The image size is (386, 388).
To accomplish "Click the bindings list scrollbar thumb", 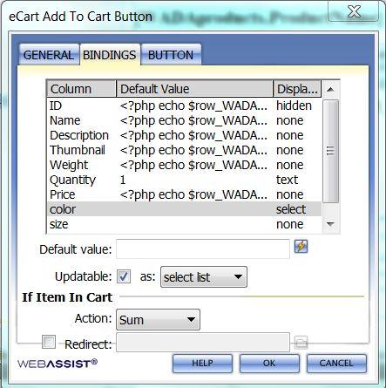I will tap(330, 151).
